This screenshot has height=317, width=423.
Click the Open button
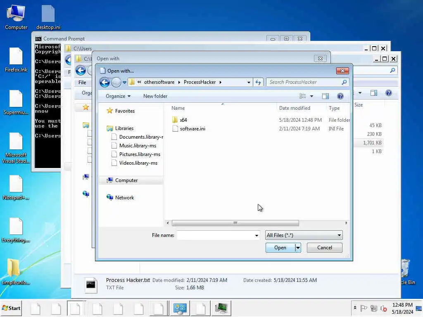click(x=280, y=248)
